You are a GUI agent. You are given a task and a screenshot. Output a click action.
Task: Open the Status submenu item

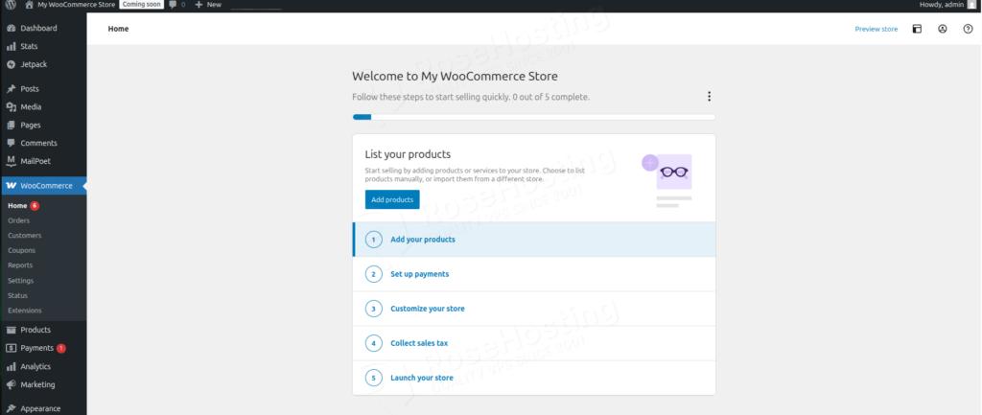pyautogui.click(x=17, y=295)
